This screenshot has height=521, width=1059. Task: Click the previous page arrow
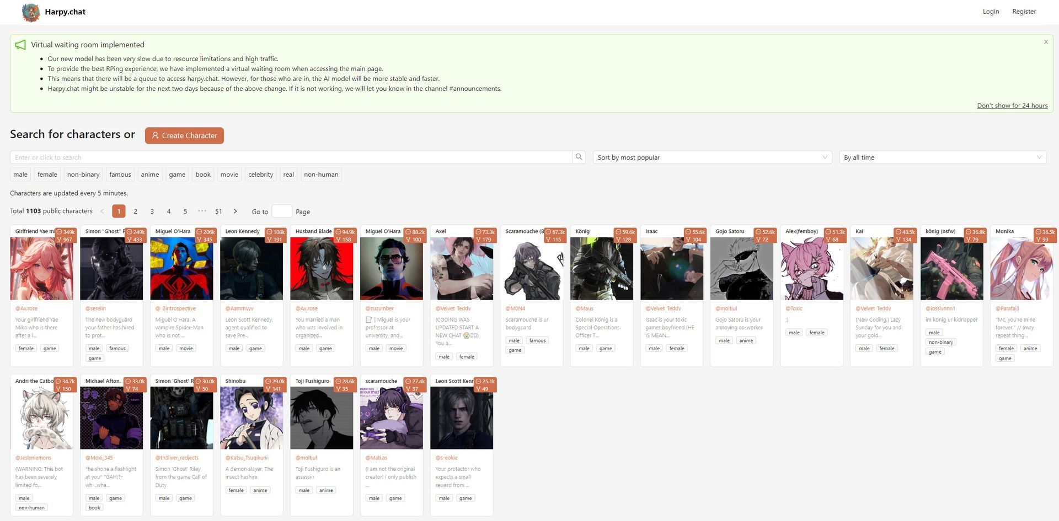pyautogui.click(x=102, y=211)
